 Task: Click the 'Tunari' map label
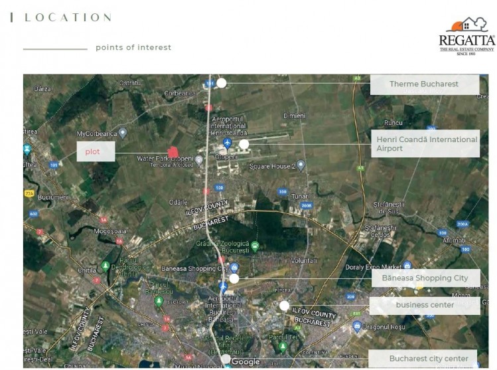(x=301, y=197)
